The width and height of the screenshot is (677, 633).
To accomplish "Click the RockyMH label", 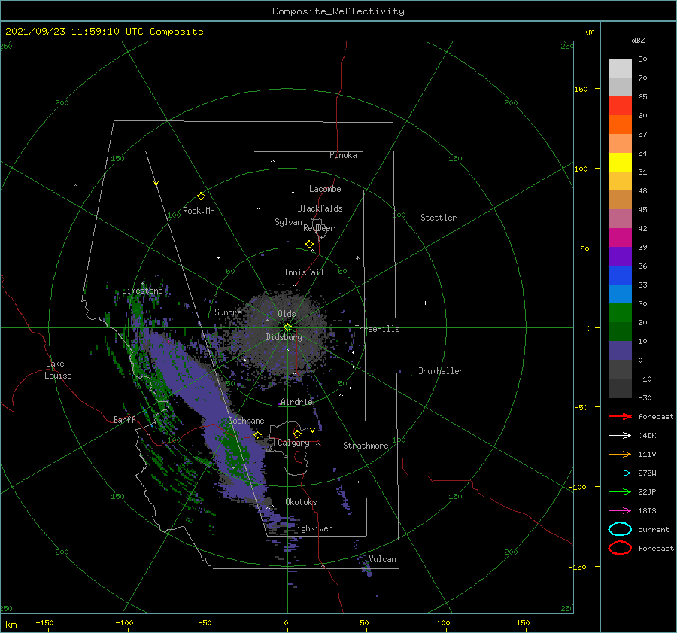I will [199, 211].
